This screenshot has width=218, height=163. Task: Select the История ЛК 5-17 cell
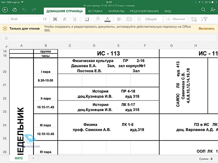point(109,107)
